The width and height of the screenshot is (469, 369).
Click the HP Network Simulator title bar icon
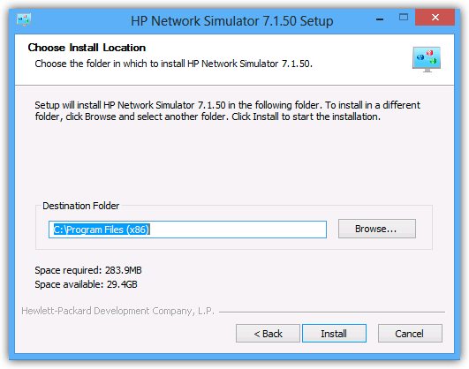[x=24, y=19]
